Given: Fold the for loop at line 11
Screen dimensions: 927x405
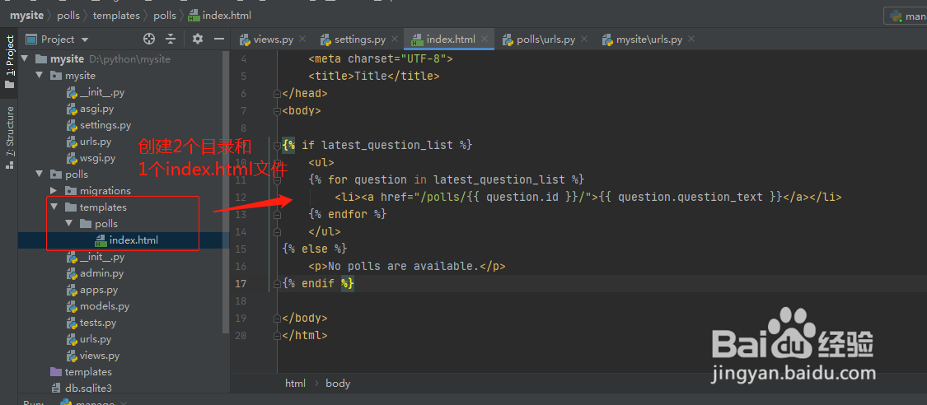Looking at the screenshot, I should [277, 179].
